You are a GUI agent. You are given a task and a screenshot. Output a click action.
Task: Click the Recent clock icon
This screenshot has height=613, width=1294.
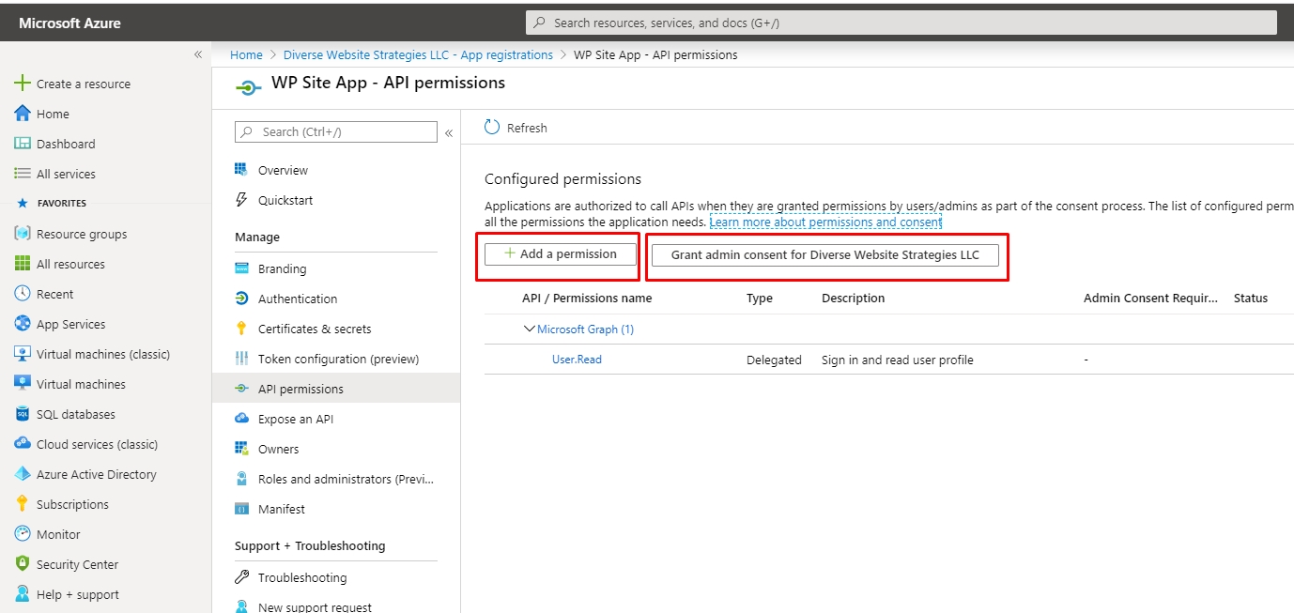pos(23,294)
